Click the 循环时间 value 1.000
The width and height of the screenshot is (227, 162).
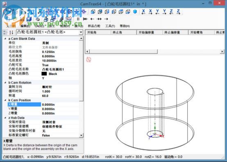pos(46,91)
